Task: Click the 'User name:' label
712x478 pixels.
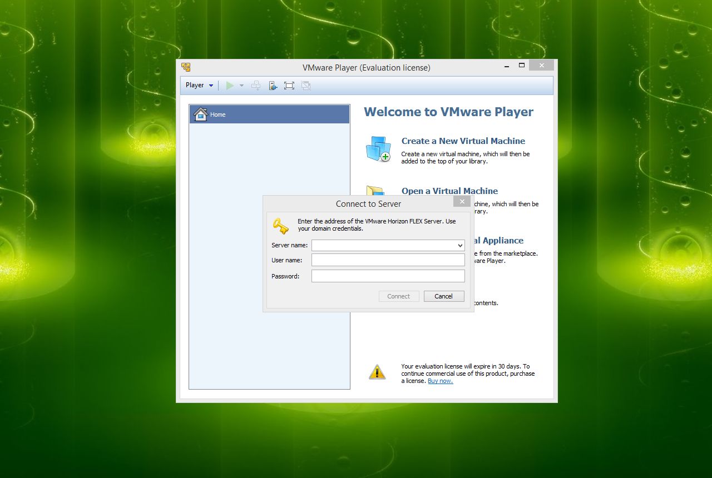Action: pos(286,260)
